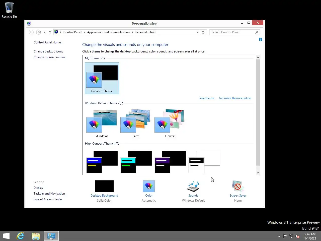Expand chevron after Appearance and Personalization
The height and width of the screenshot is (241, 321).
pyautogui.click(x=133, y=32)
